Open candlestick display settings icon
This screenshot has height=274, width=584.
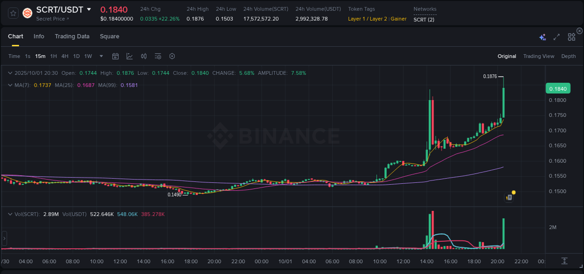(x=143, y=56)
